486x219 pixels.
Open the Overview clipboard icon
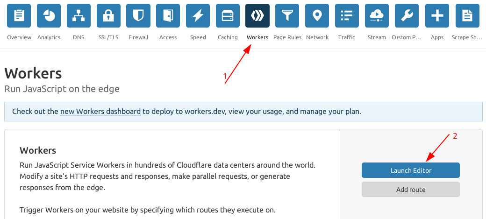click(19, 15)
